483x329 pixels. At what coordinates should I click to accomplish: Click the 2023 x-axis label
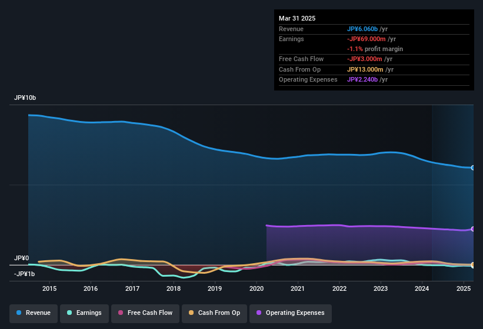[381, 288]
